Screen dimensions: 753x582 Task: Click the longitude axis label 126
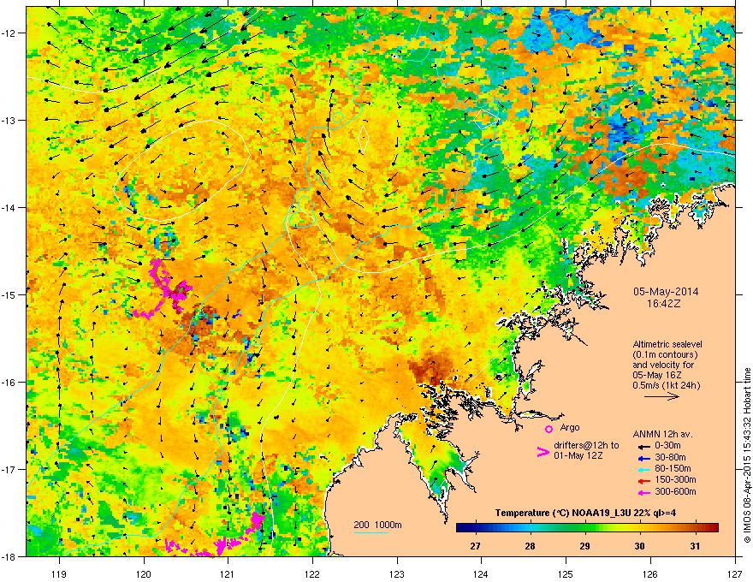pos(650,573)
